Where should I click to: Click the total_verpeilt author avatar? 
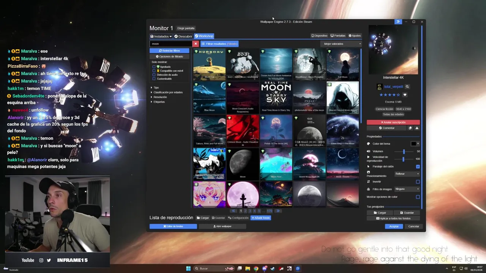379,87
